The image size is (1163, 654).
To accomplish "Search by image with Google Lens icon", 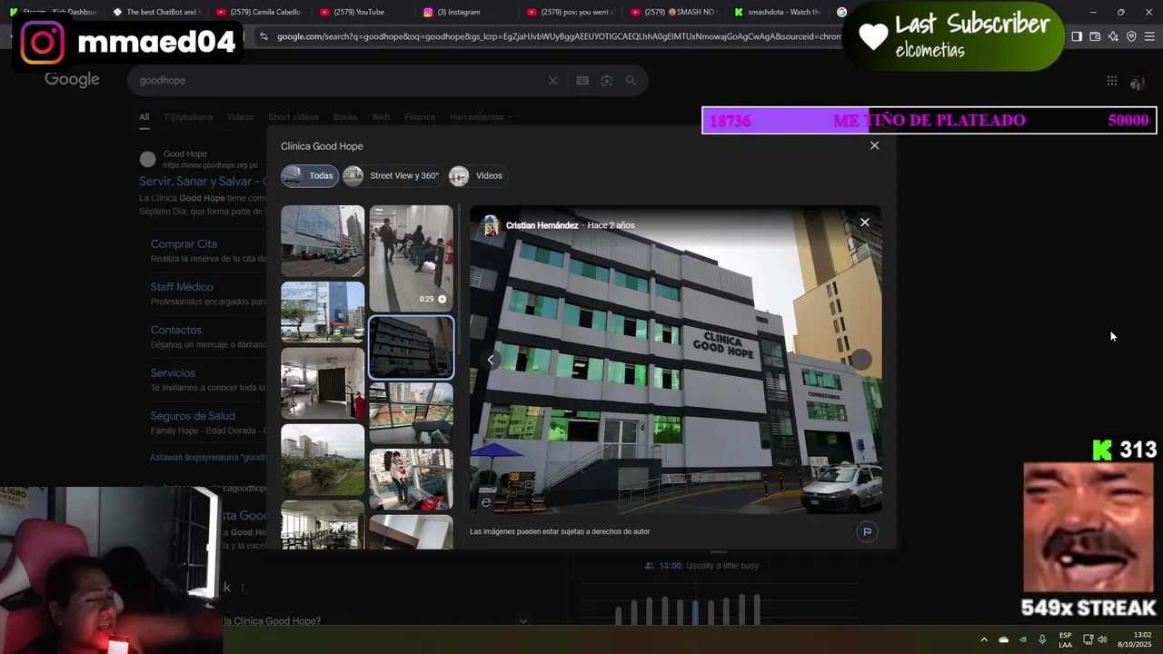I will 606,81.
